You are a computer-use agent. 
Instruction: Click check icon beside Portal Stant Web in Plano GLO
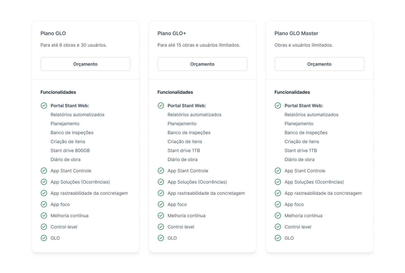click(44, 105)
